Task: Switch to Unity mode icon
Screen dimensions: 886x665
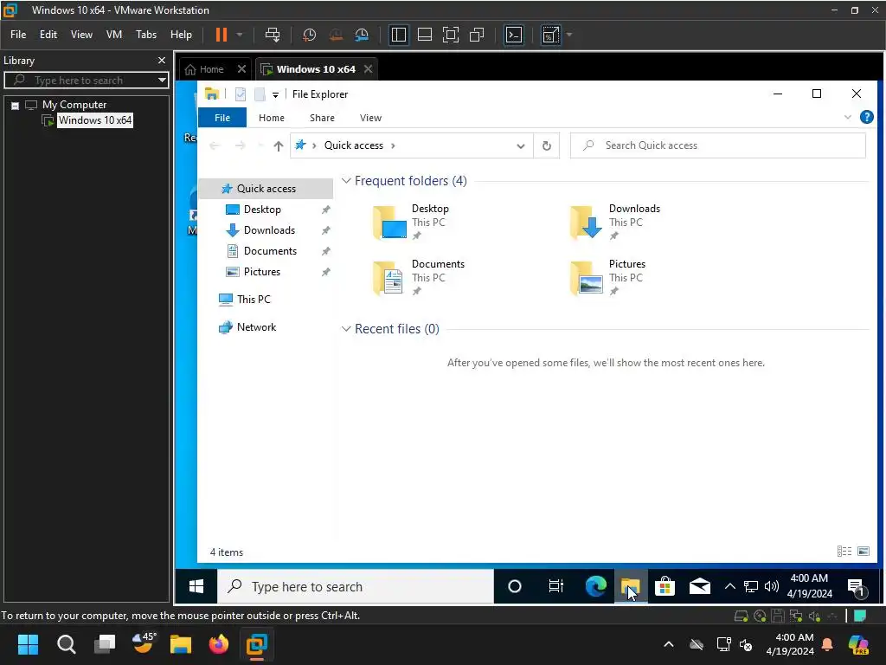Action: [477, 35]
